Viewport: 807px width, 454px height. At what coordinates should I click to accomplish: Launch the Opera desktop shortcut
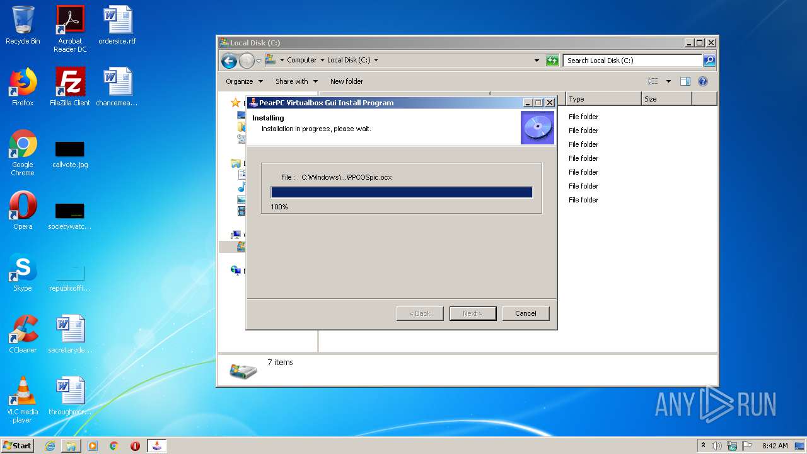click(23, 211)
